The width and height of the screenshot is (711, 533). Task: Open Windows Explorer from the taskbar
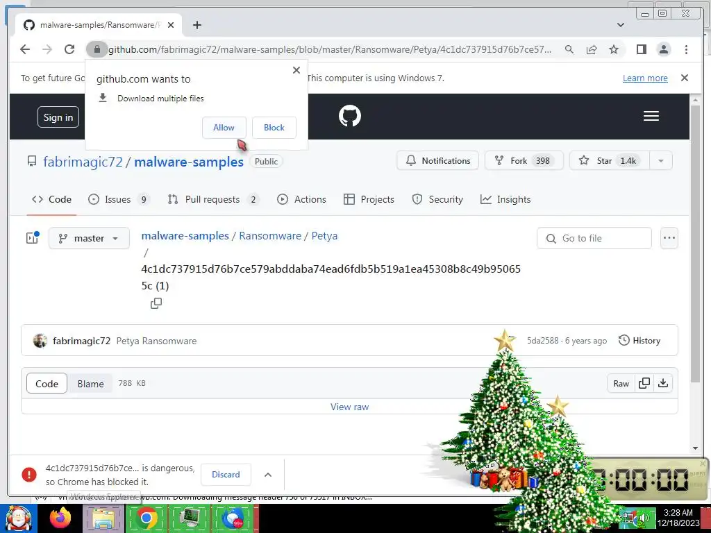[103, 518]
